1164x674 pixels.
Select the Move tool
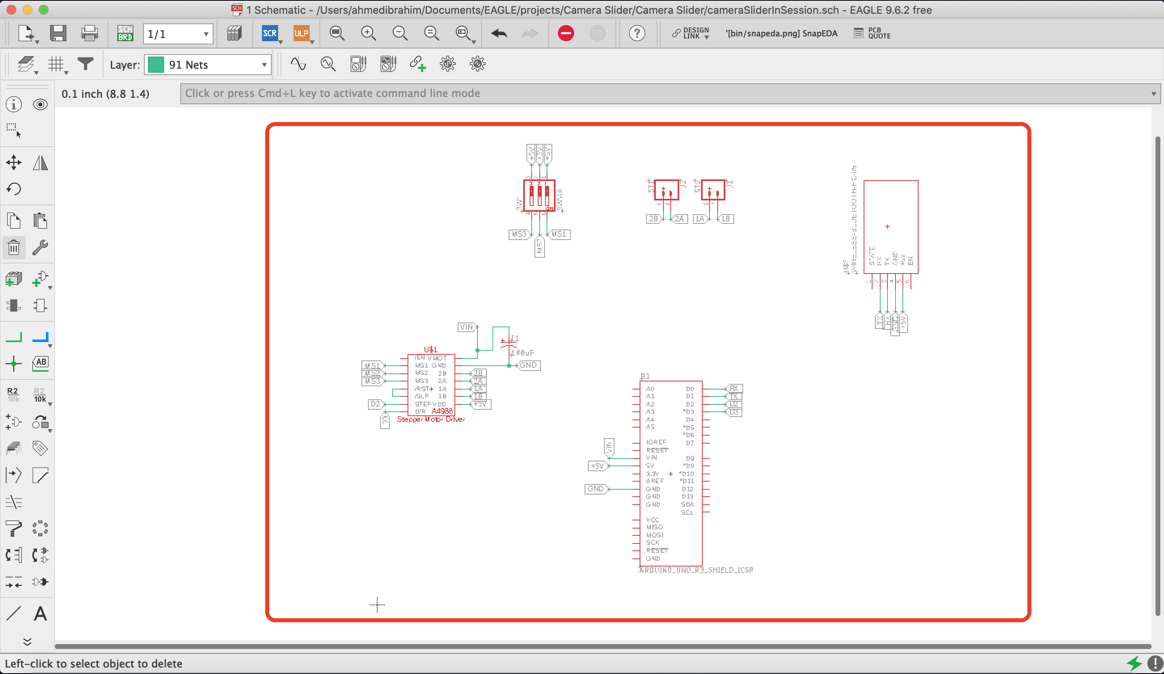click(x=13, y=162)
